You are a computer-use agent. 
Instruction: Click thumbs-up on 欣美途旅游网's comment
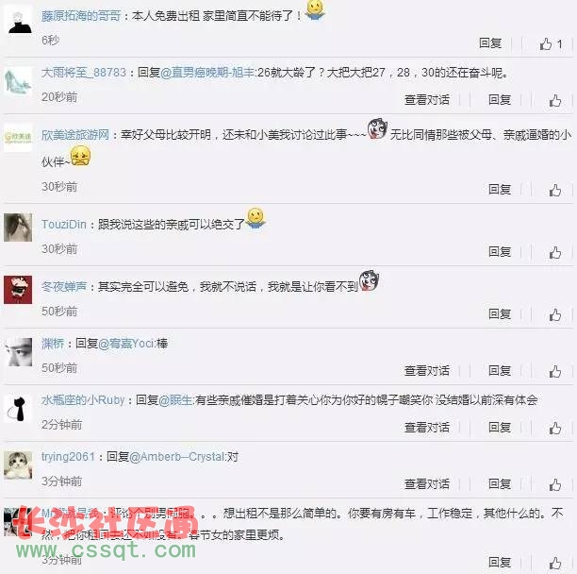(555, 190)
